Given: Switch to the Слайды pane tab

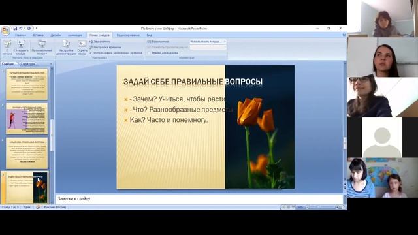Looking at the screenshot, I should [8, 64].
